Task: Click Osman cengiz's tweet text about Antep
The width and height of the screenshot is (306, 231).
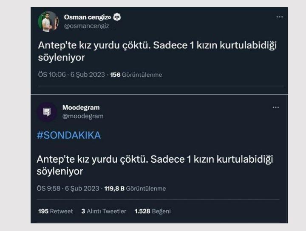Action: click(157, 51)
